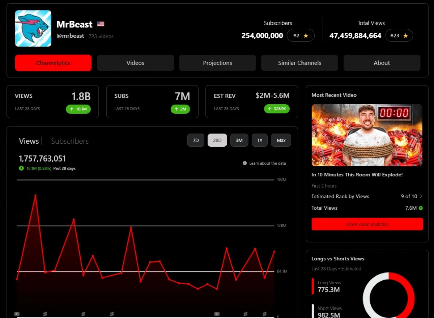
Task: Click the Past 28 days label
Action: click(x=64, y=168)
